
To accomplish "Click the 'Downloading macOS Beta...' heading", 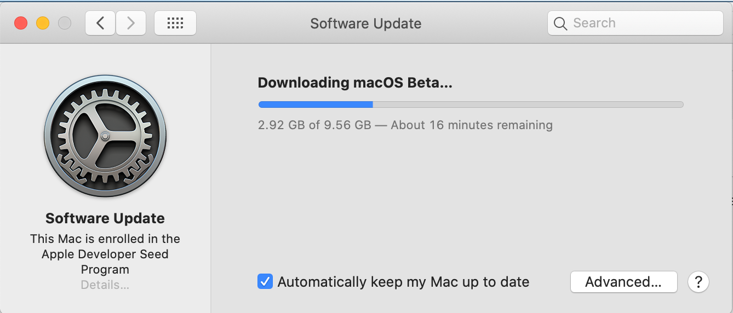I will (355, 83).
